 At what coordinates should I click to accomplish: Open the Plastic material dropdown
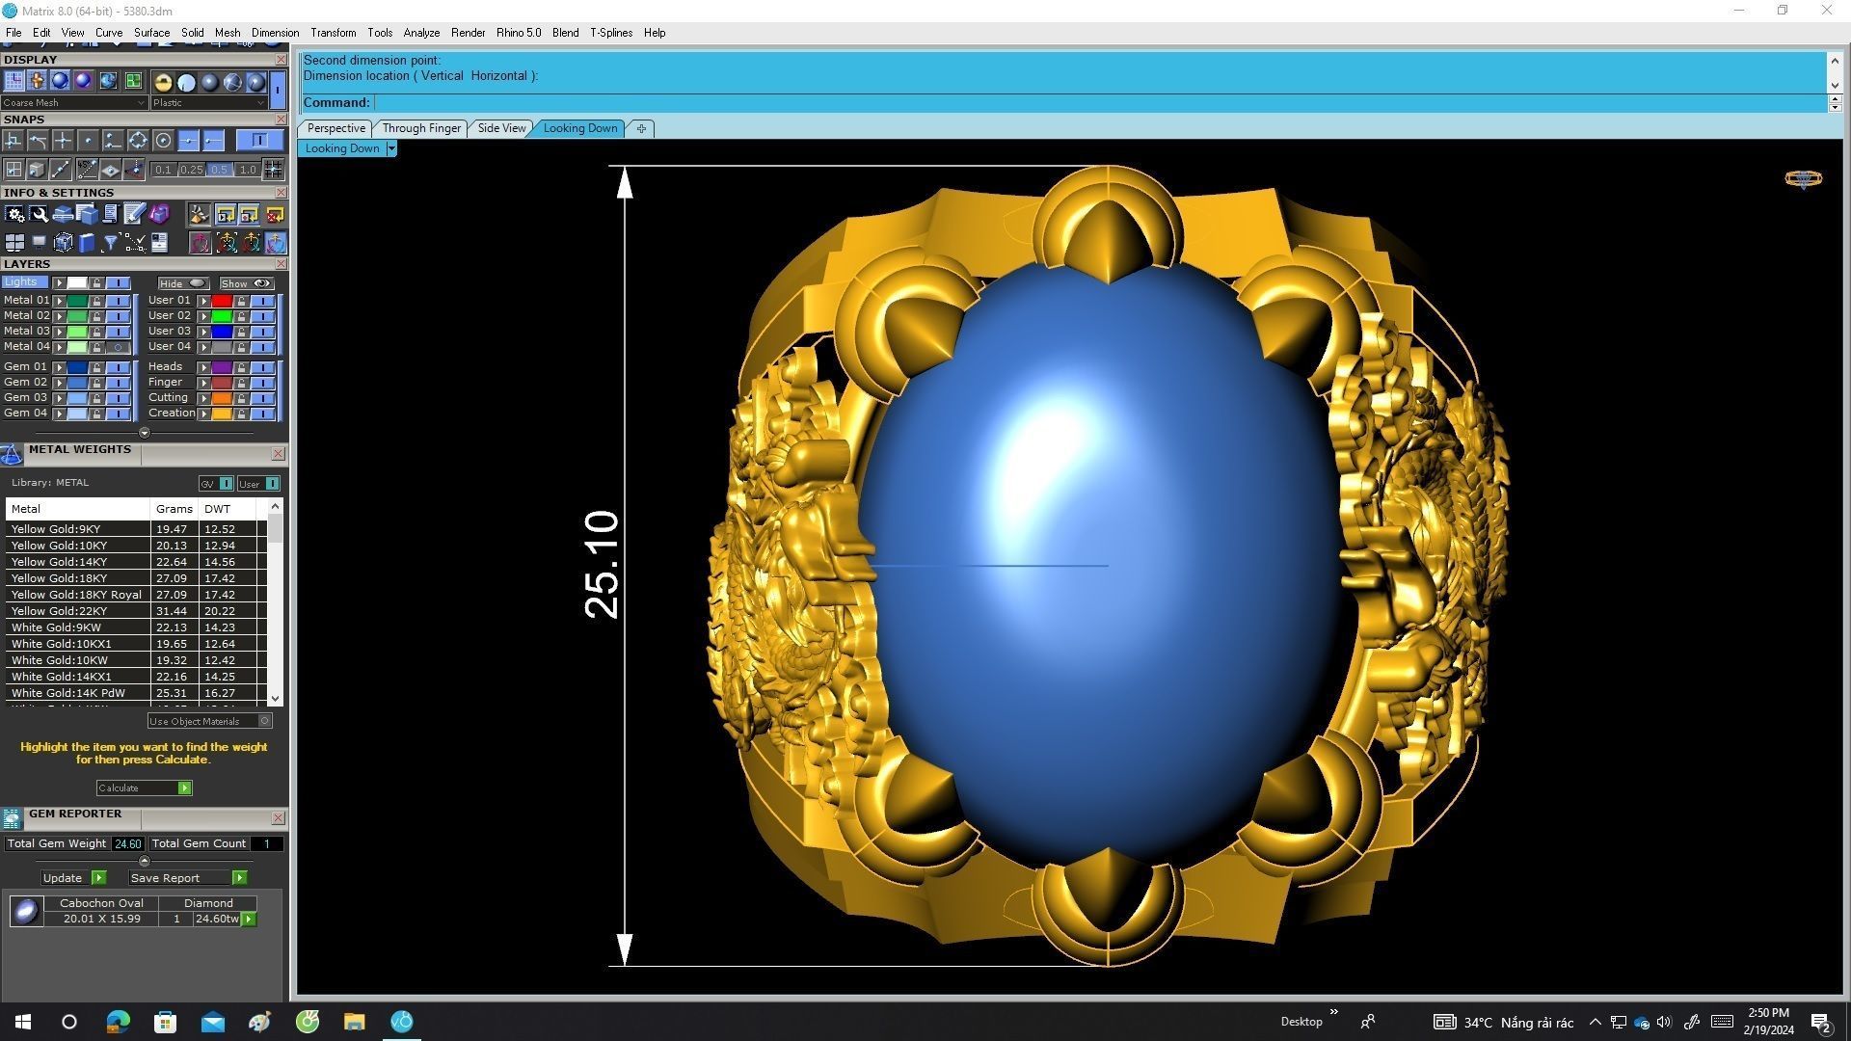point(209,103)
